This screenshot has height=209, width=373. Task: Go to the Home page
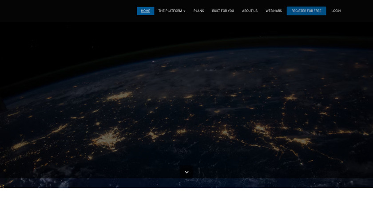(145, 11)
